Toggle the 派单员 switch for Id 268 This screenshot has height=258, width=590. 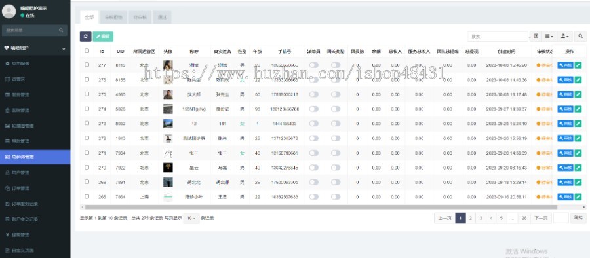click(x=313, y=197)
